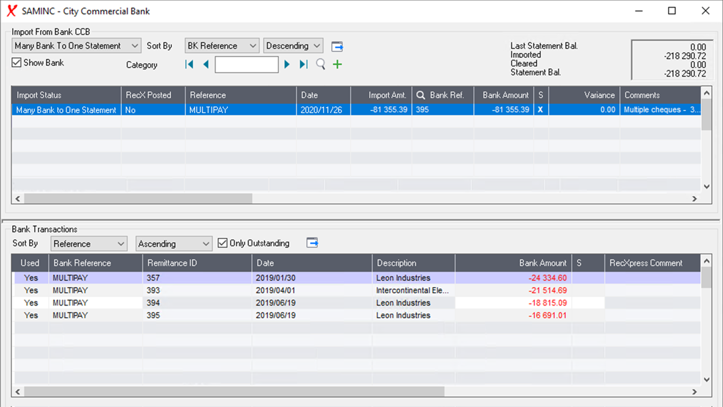The height and width of the screenshot is (407, 723).
Task: Uncheck the Show Bank checkbox
Action: (x=16, y=62)
